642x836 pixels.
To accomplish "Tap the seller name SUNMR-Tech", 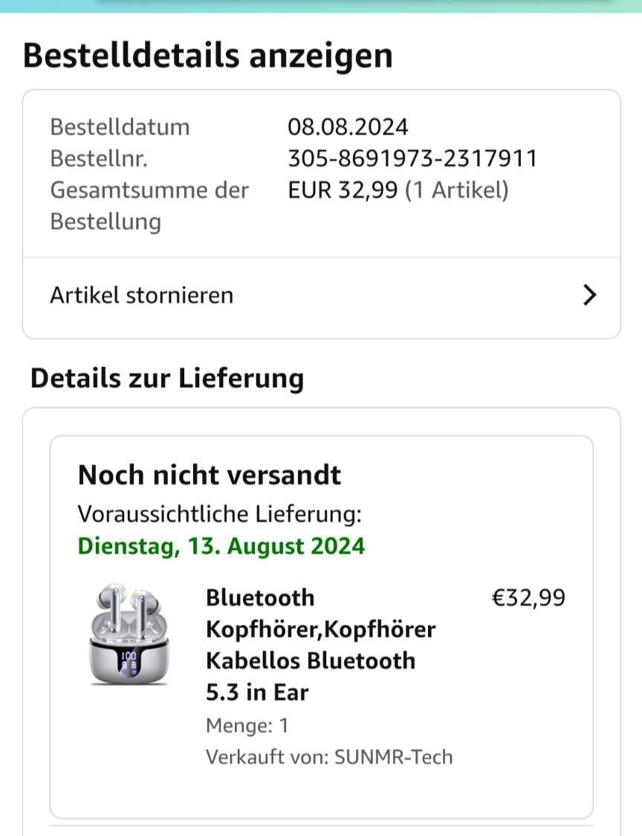I will tap(394, 757).
